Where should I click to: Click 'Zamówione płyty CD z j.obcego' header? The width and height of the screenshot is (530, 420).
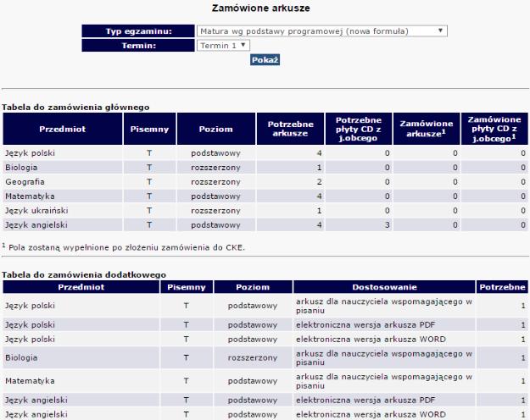point(494,129)
